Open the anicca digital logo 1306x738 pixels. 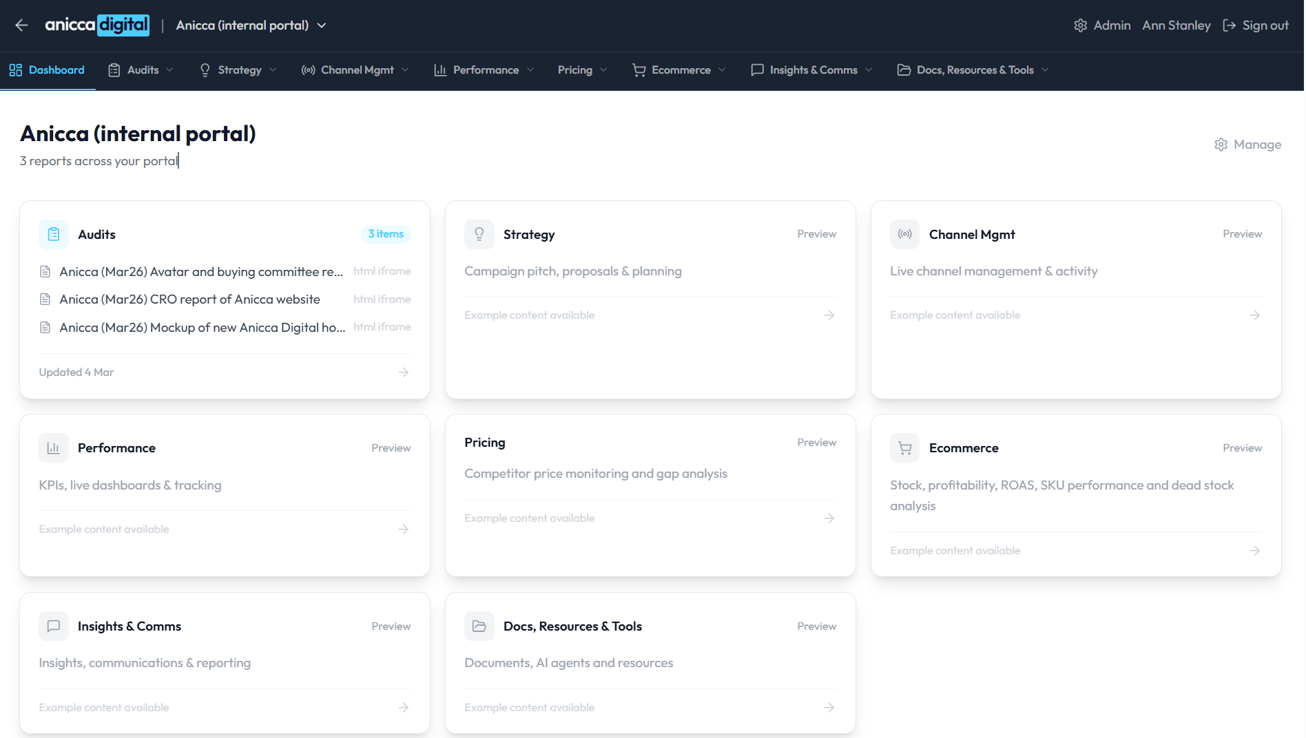[x=97, y=25]
